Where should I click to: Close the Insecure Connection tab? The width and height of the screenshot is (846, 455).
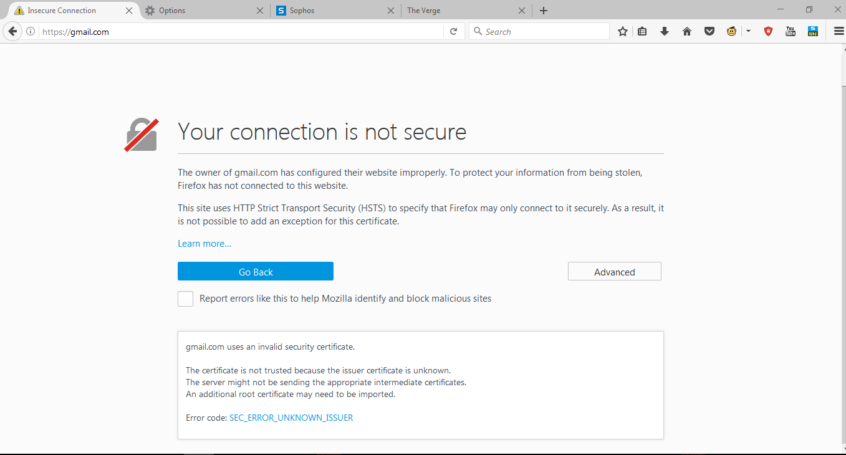point(129,11)
